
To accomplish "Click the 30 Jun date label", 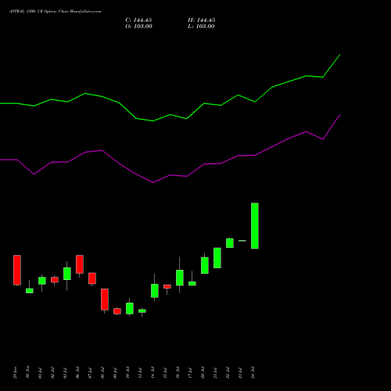I will point(27,373).
